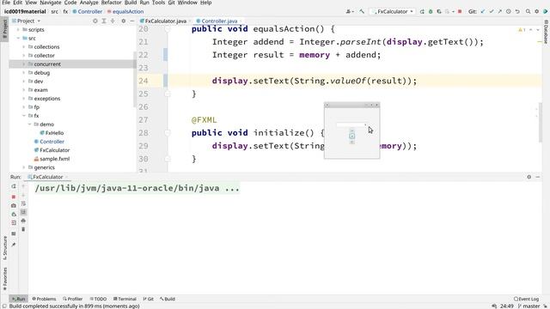Click the warning indicator in editor corner
Screen dimensions: 550x309
tap(522, 30)
